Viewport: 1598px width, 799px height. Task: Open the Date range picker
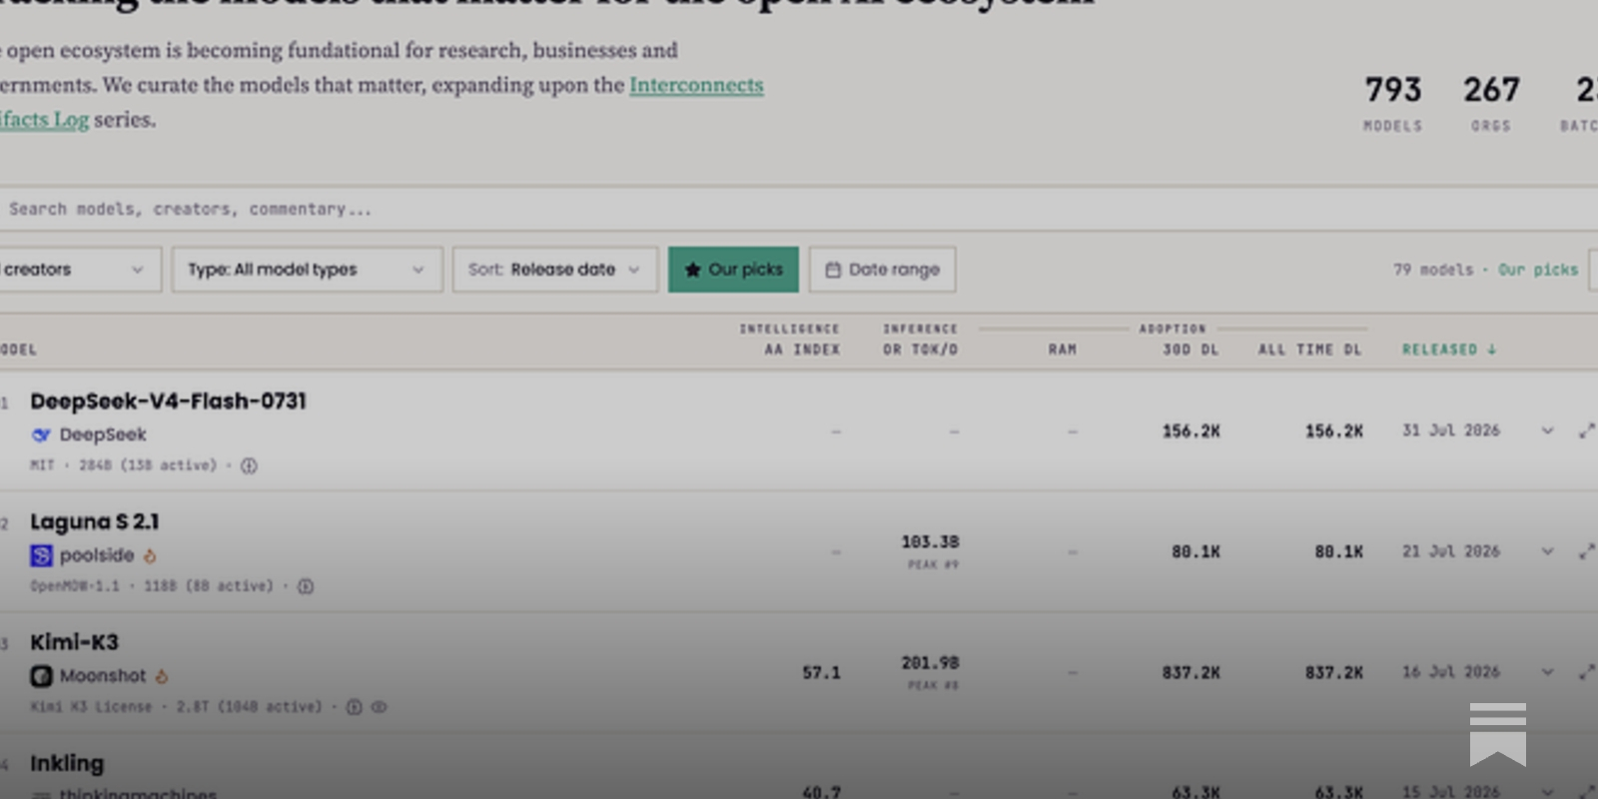pyautogui.click(x=882, y=270)
